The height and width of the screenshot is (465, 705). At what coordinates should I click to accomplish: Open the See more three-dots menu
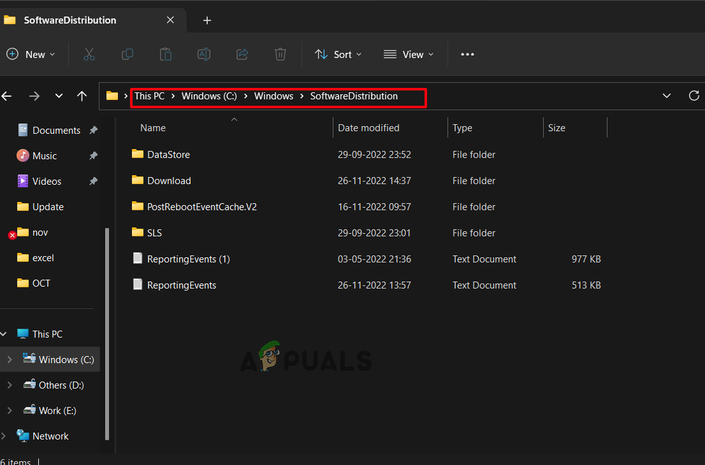click(x=467, y=54)
